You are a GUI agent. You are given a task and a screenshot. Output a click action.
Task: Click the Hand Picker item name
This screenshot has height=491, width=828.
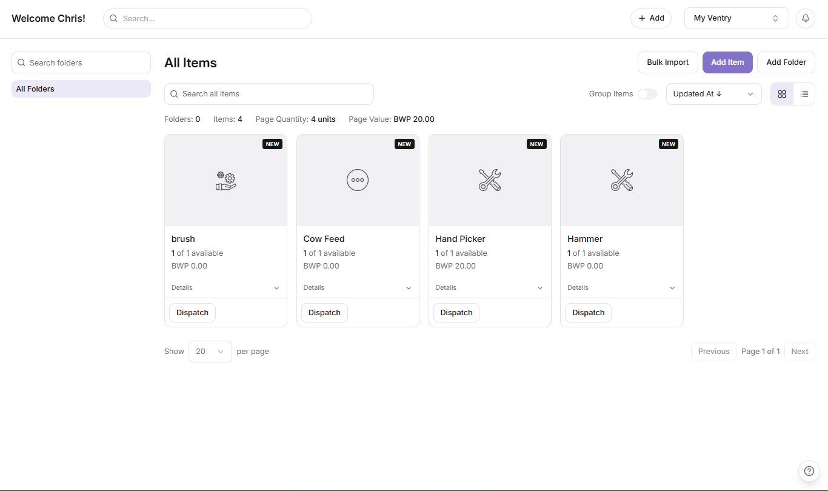pyautogui.click(x=460, y=239)
